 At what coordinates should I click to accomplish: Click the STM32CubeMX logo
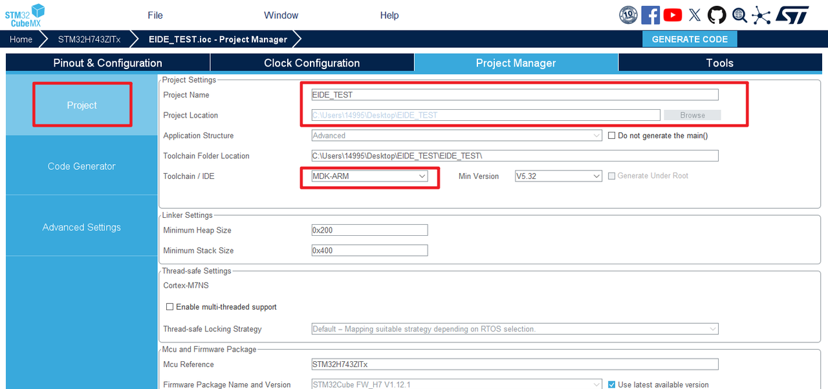(25, 15)
